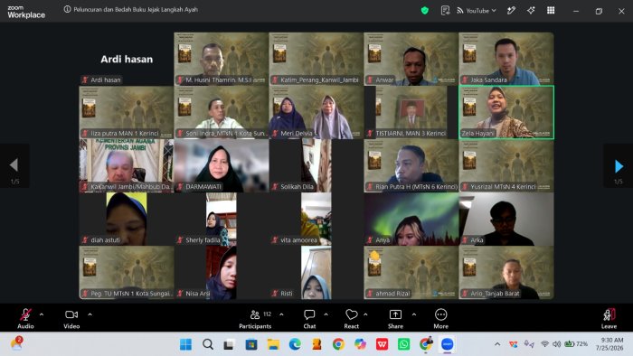Click the name label Risti
633x356 pixels.
[x=287, y=294]
